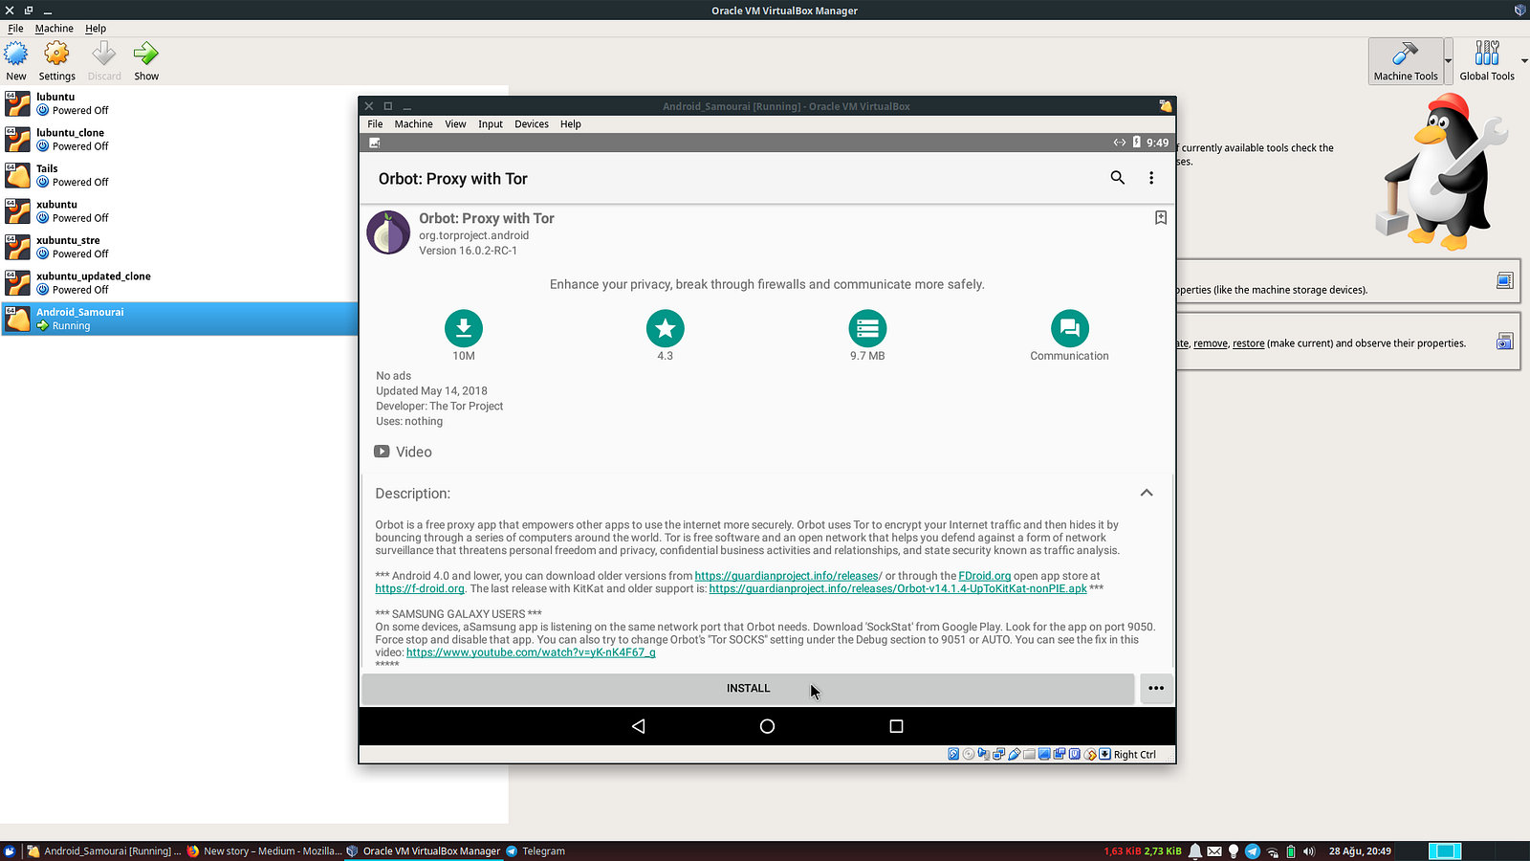Click the Show arrow icon in VirtualBox Manager

(146, 54)
